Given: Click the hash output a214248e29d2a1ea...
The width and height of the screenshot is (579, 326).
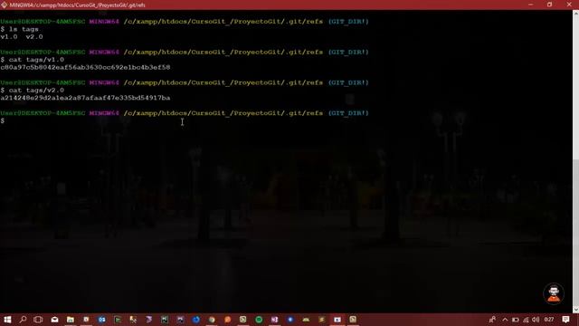Looking at the screenshot, I should 85,98.
